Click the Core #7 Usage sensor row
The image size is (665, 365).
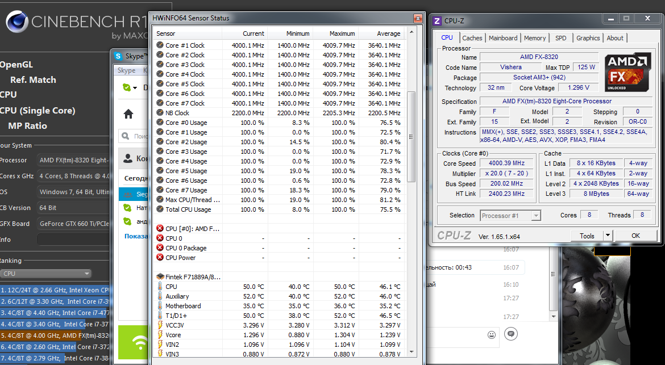[x=280, y=190]
